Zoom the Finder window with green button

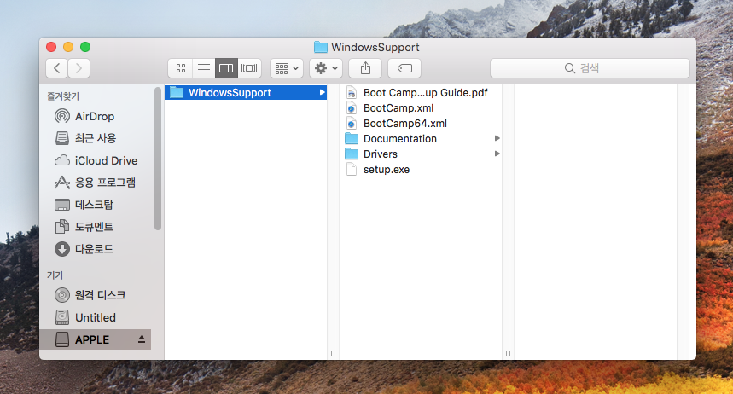pos(85,47)
